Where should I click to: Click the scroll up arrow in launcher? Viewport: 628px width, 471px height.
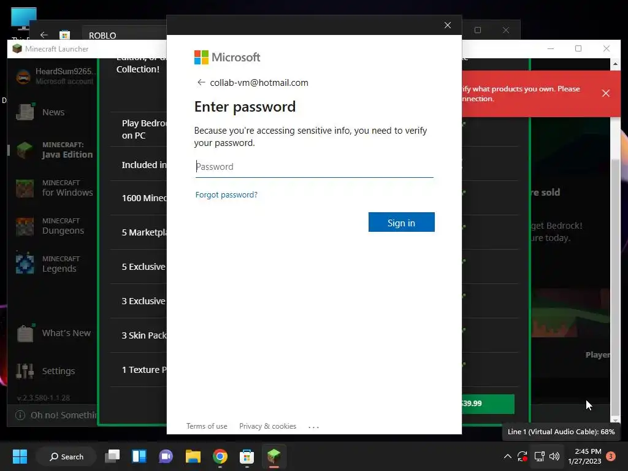coord(615,64)
